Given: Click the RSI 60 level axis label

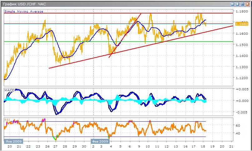Looking at the screenshot, I should [x=238, y=125].
